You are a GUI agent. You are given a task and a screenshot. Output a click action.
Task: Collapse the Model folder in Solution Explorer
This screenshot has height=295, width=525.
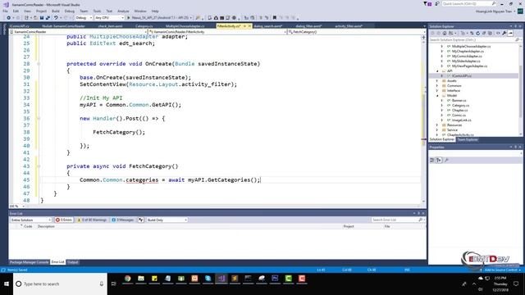[x=437, y=96]
